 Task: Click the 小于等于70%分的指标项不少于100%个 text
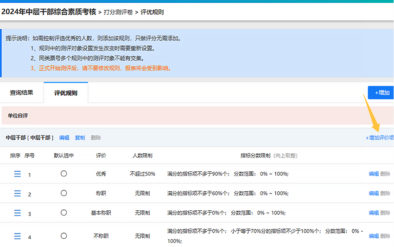pos(276,231)
